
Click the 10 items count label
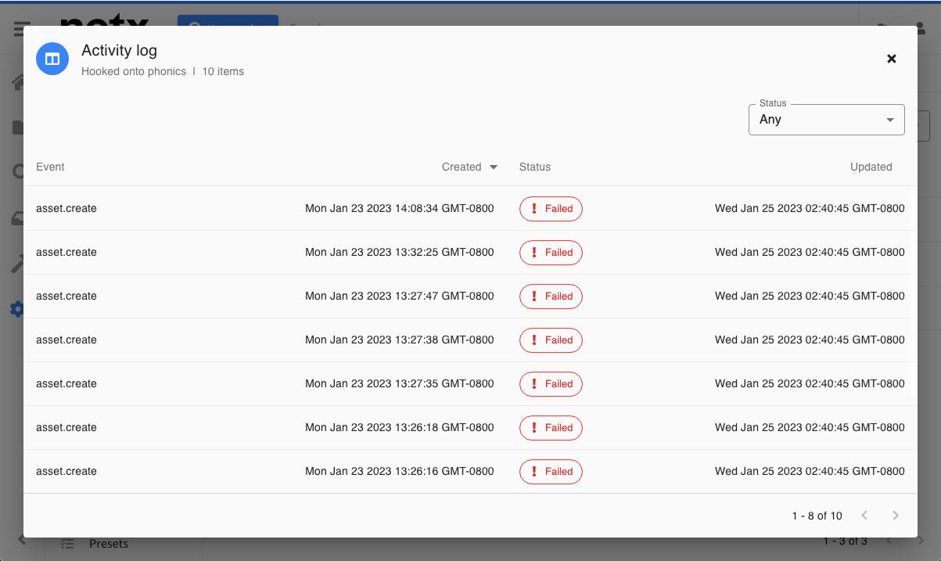[x=223, y=71]
